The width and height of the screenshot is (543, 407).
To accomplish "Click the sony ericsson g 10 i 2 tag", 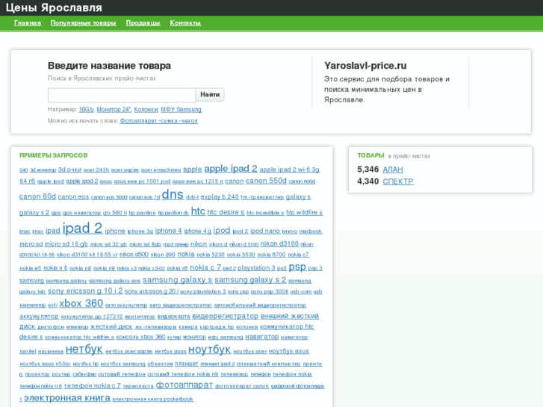I will pyautogui.click(x=85, y=291).
